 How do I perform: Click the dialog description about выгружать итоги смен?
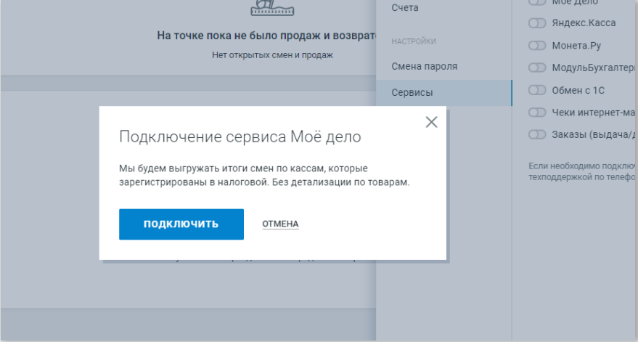coord(264,175)
